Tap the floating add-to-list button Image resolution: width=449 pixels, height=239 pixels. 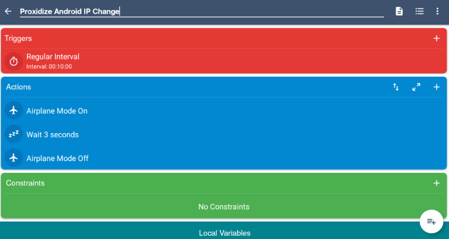pos(431,221)
